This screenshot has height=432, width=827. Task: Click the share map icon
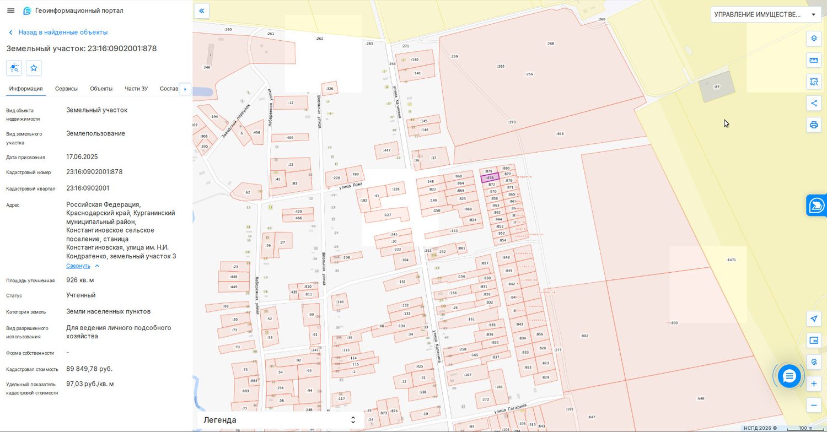pos(814,103)
